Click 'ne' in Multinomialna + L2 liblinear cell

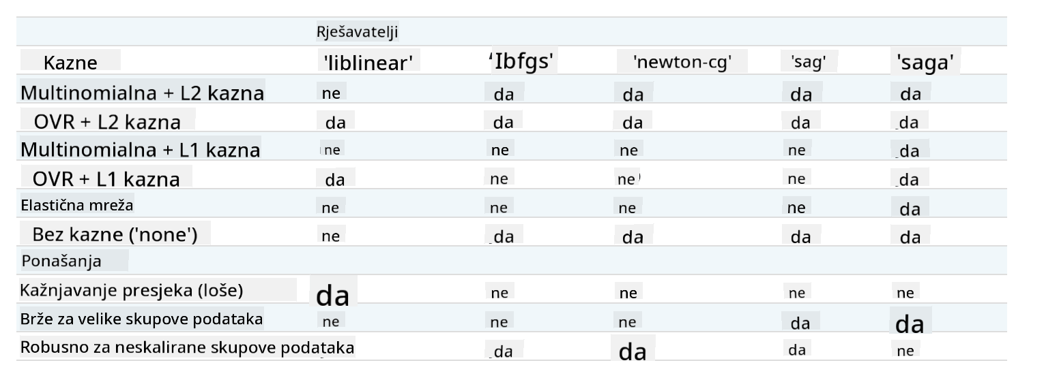pyautogui.click(x=330, y=94)
